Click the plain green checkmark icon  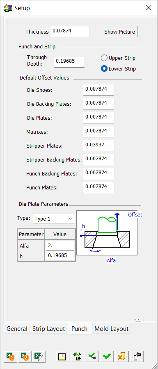pos(107,356)
